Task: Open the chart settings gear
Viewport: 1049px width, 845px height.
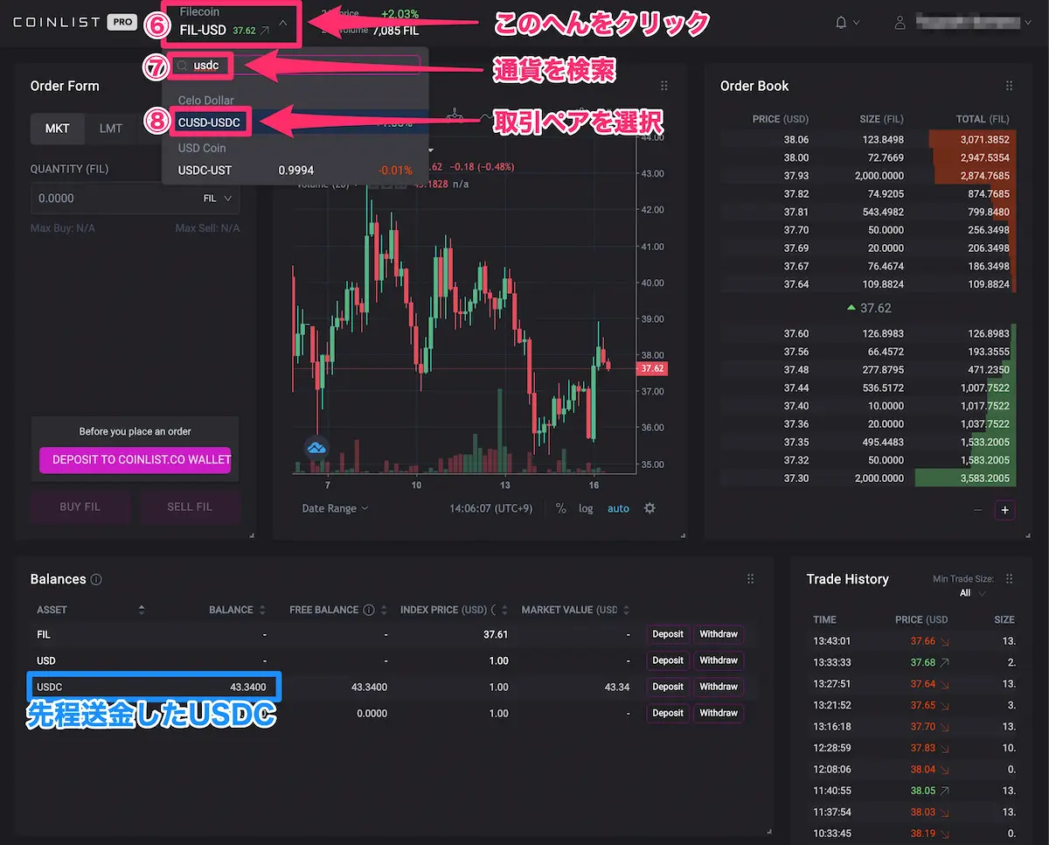Action: [650, 508]
